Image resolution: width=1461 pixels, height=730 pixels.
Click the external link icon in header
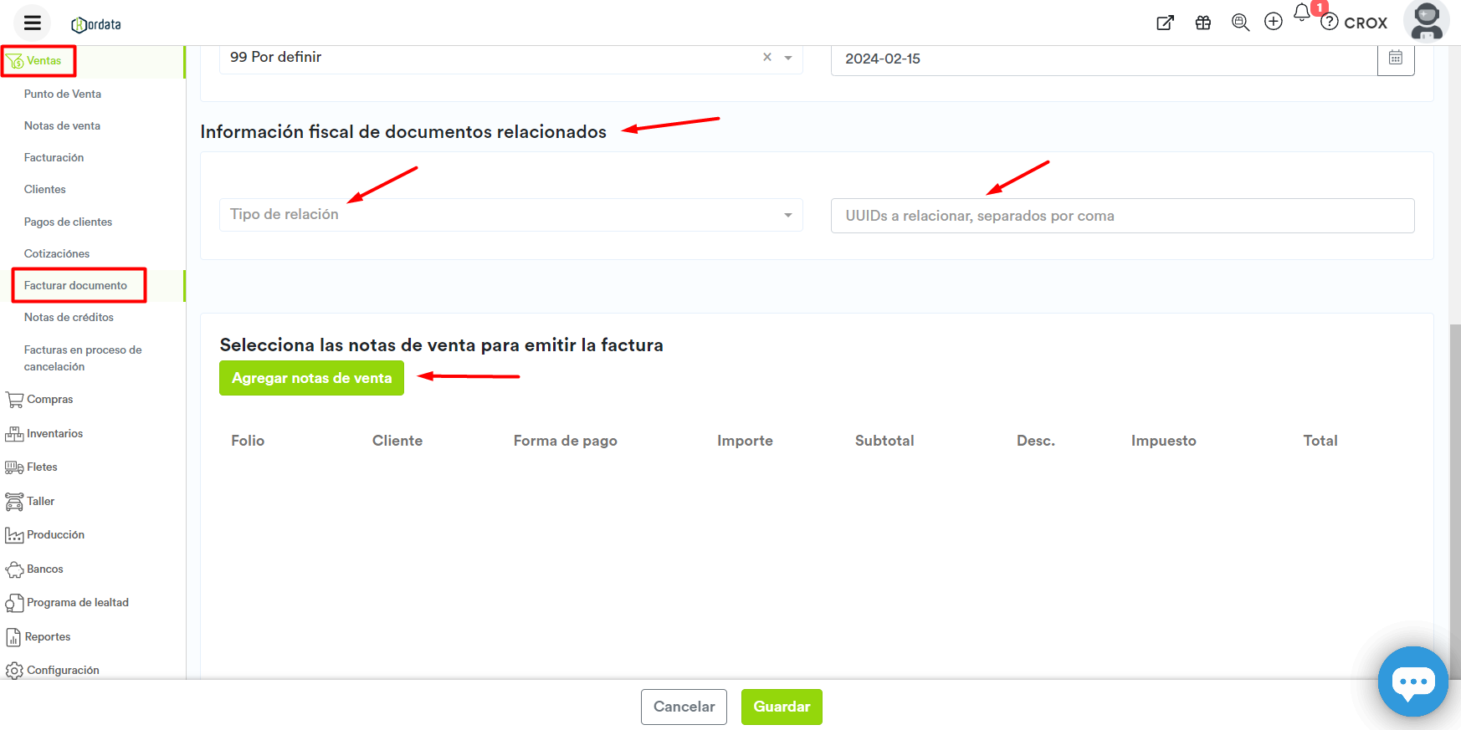click(1165, 23)
